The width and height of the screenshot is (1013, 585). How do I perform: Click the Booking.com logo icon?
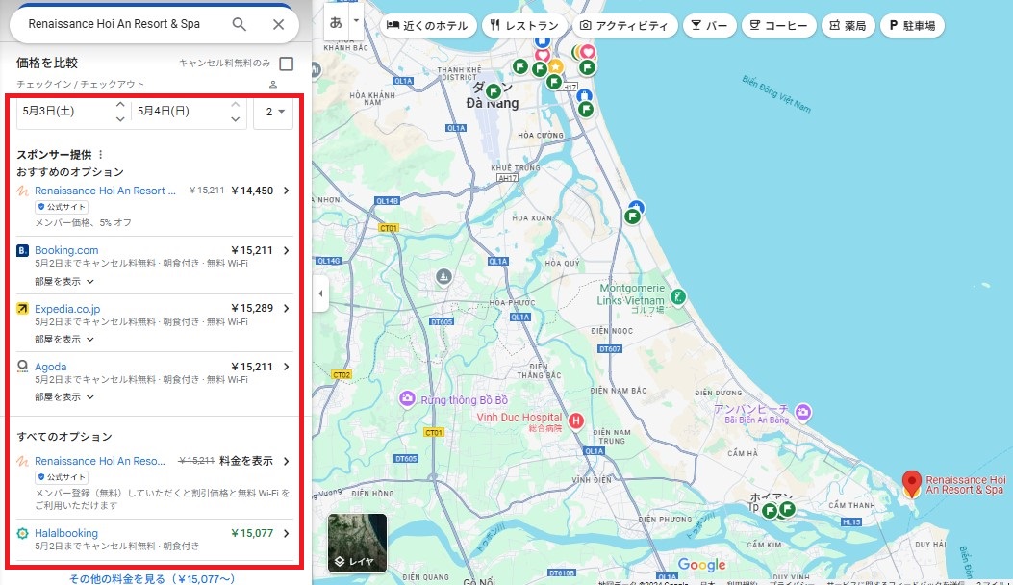[23, 250]
